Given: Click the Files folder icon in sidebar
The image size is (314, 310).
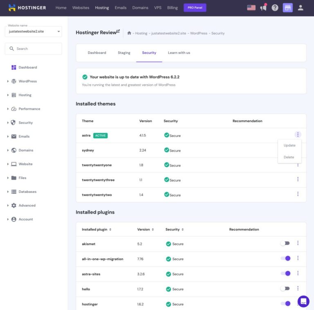Looking at the screenshot, I should click(13, 178).
